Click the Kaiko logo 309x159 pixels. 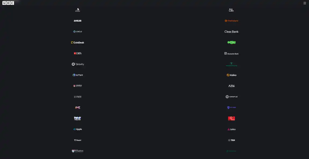[231, 75]
